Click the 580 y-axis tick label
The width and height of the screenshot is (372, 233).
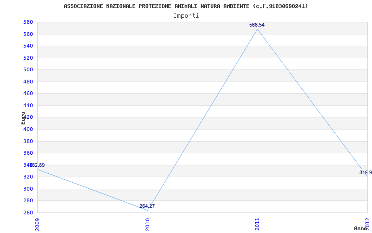(x=28, y=22)
